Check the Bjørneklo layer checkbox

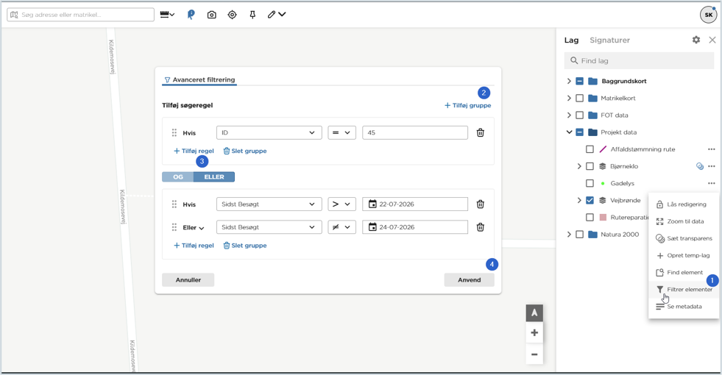(x=590, y=166)
